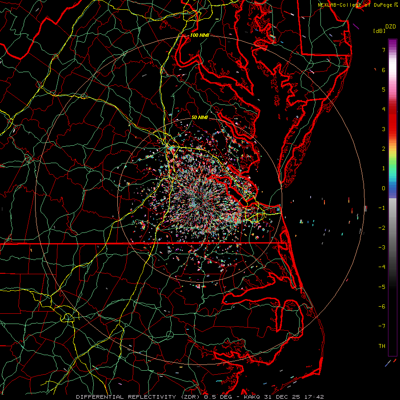Click the TH threshold label on legend

coord(382,346)
